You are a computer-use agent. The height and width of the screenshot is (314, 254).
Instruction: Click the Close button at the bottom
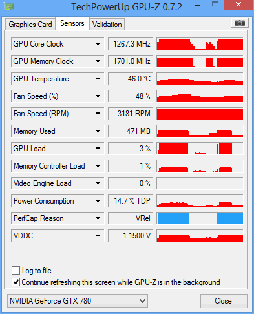[x=224, y=301]
